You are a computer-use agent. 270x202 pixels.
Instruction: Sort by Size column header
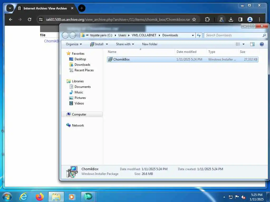249,52
